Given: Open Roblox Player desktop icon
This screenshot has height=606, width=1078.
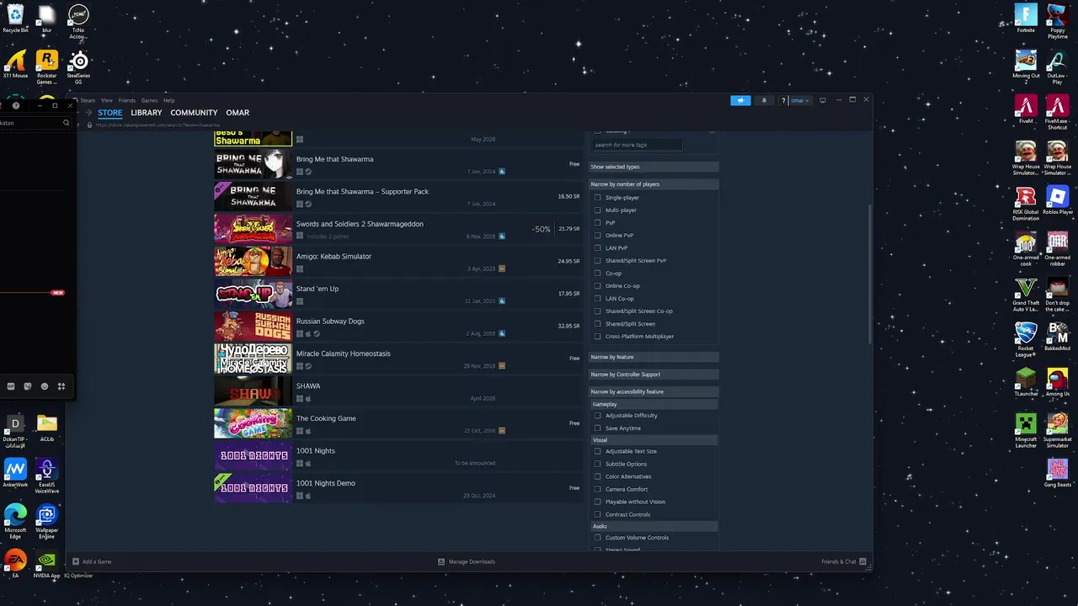Looking at the screenshot, I should click(1057, 200).
